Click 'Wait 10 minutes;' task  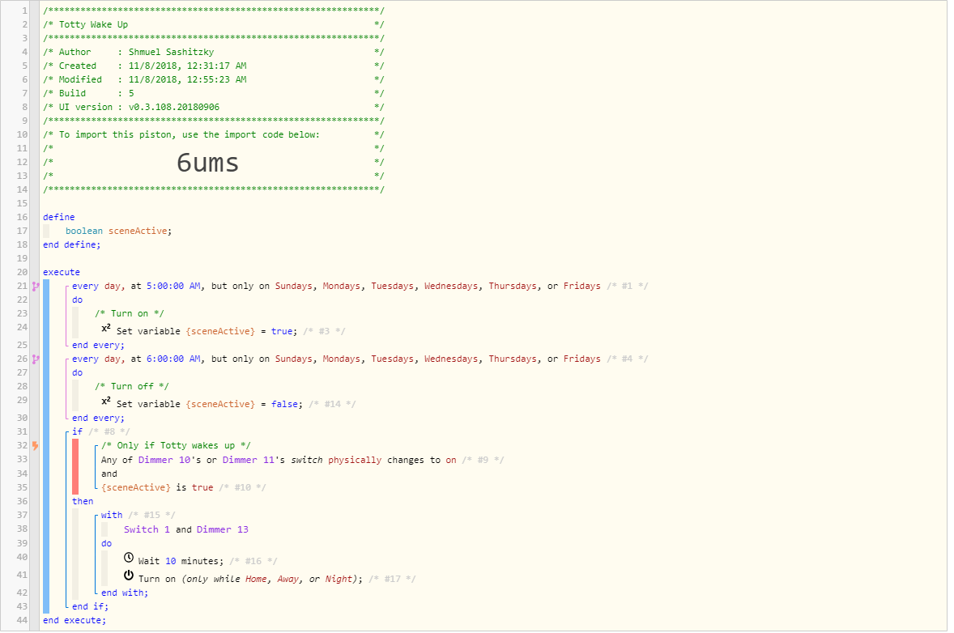coord(181,561)
